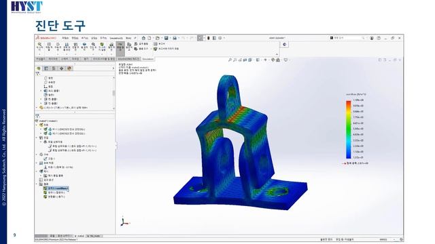The height and width of the screenshot is (244, 435).
Task: Click Zoom to Area in heads-up toolbar
Action: [235, 60]
